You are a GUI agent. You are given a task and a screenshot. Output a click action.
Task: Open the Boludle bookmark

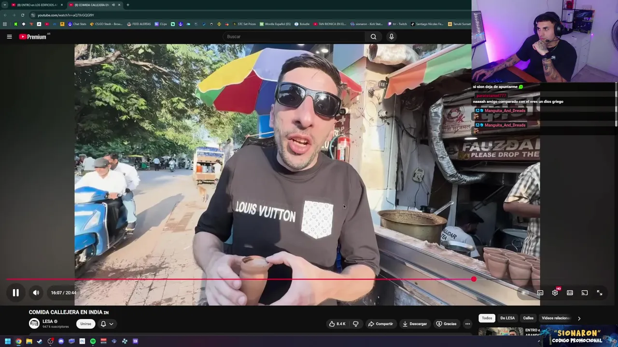point(302,24)
